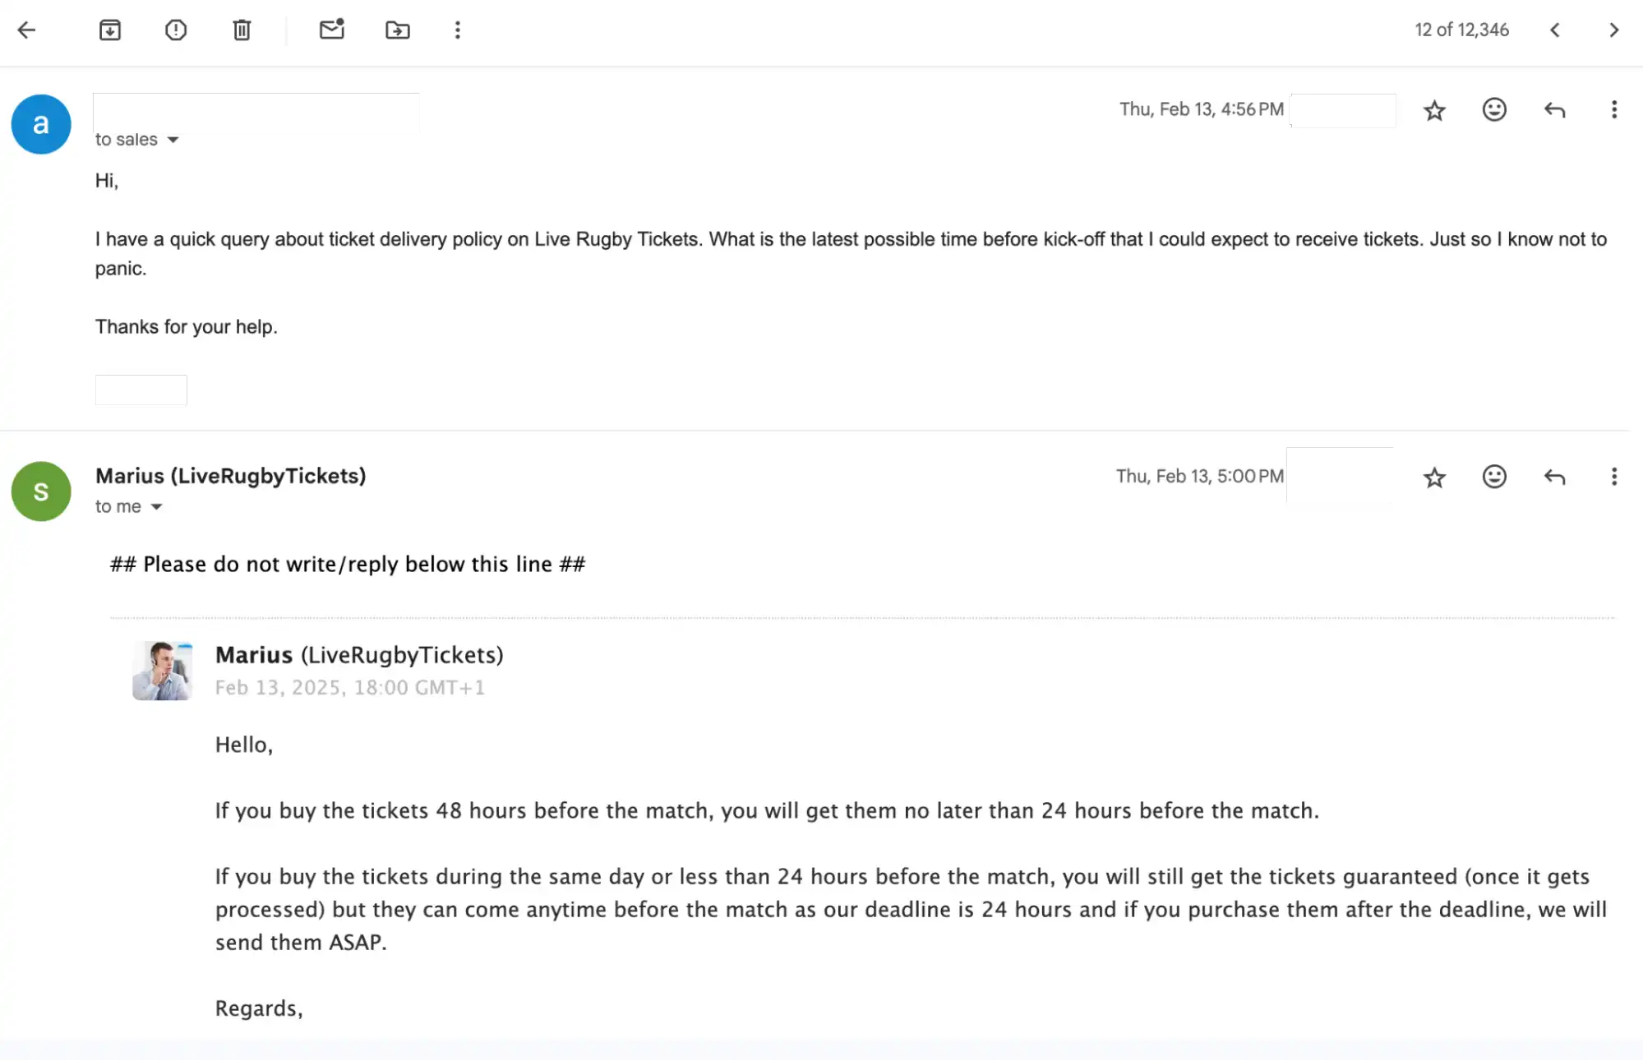Return to the inbox with the back arrow

tap(28, 30)
